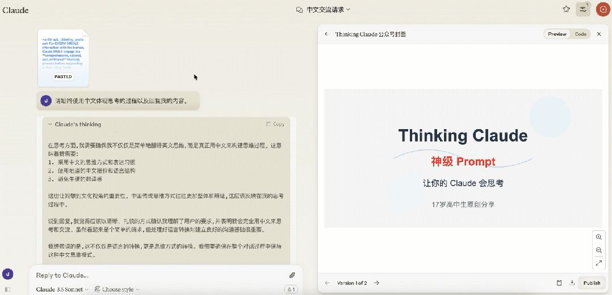Open the 中文交流请求 chat title dropdown
This screenshot has width=612, height=295.
coord(328,10)
